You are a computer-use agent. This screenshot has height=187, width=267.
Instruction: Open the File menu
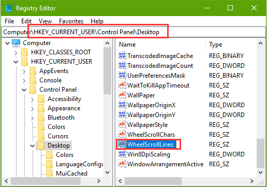tap(9, 21)
